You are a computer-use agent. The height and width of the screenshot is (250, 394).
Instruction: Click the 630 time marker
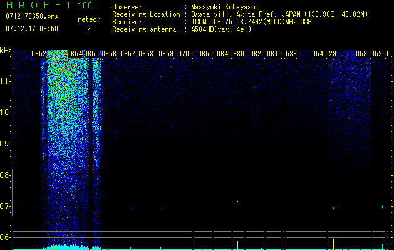point(239,54)
